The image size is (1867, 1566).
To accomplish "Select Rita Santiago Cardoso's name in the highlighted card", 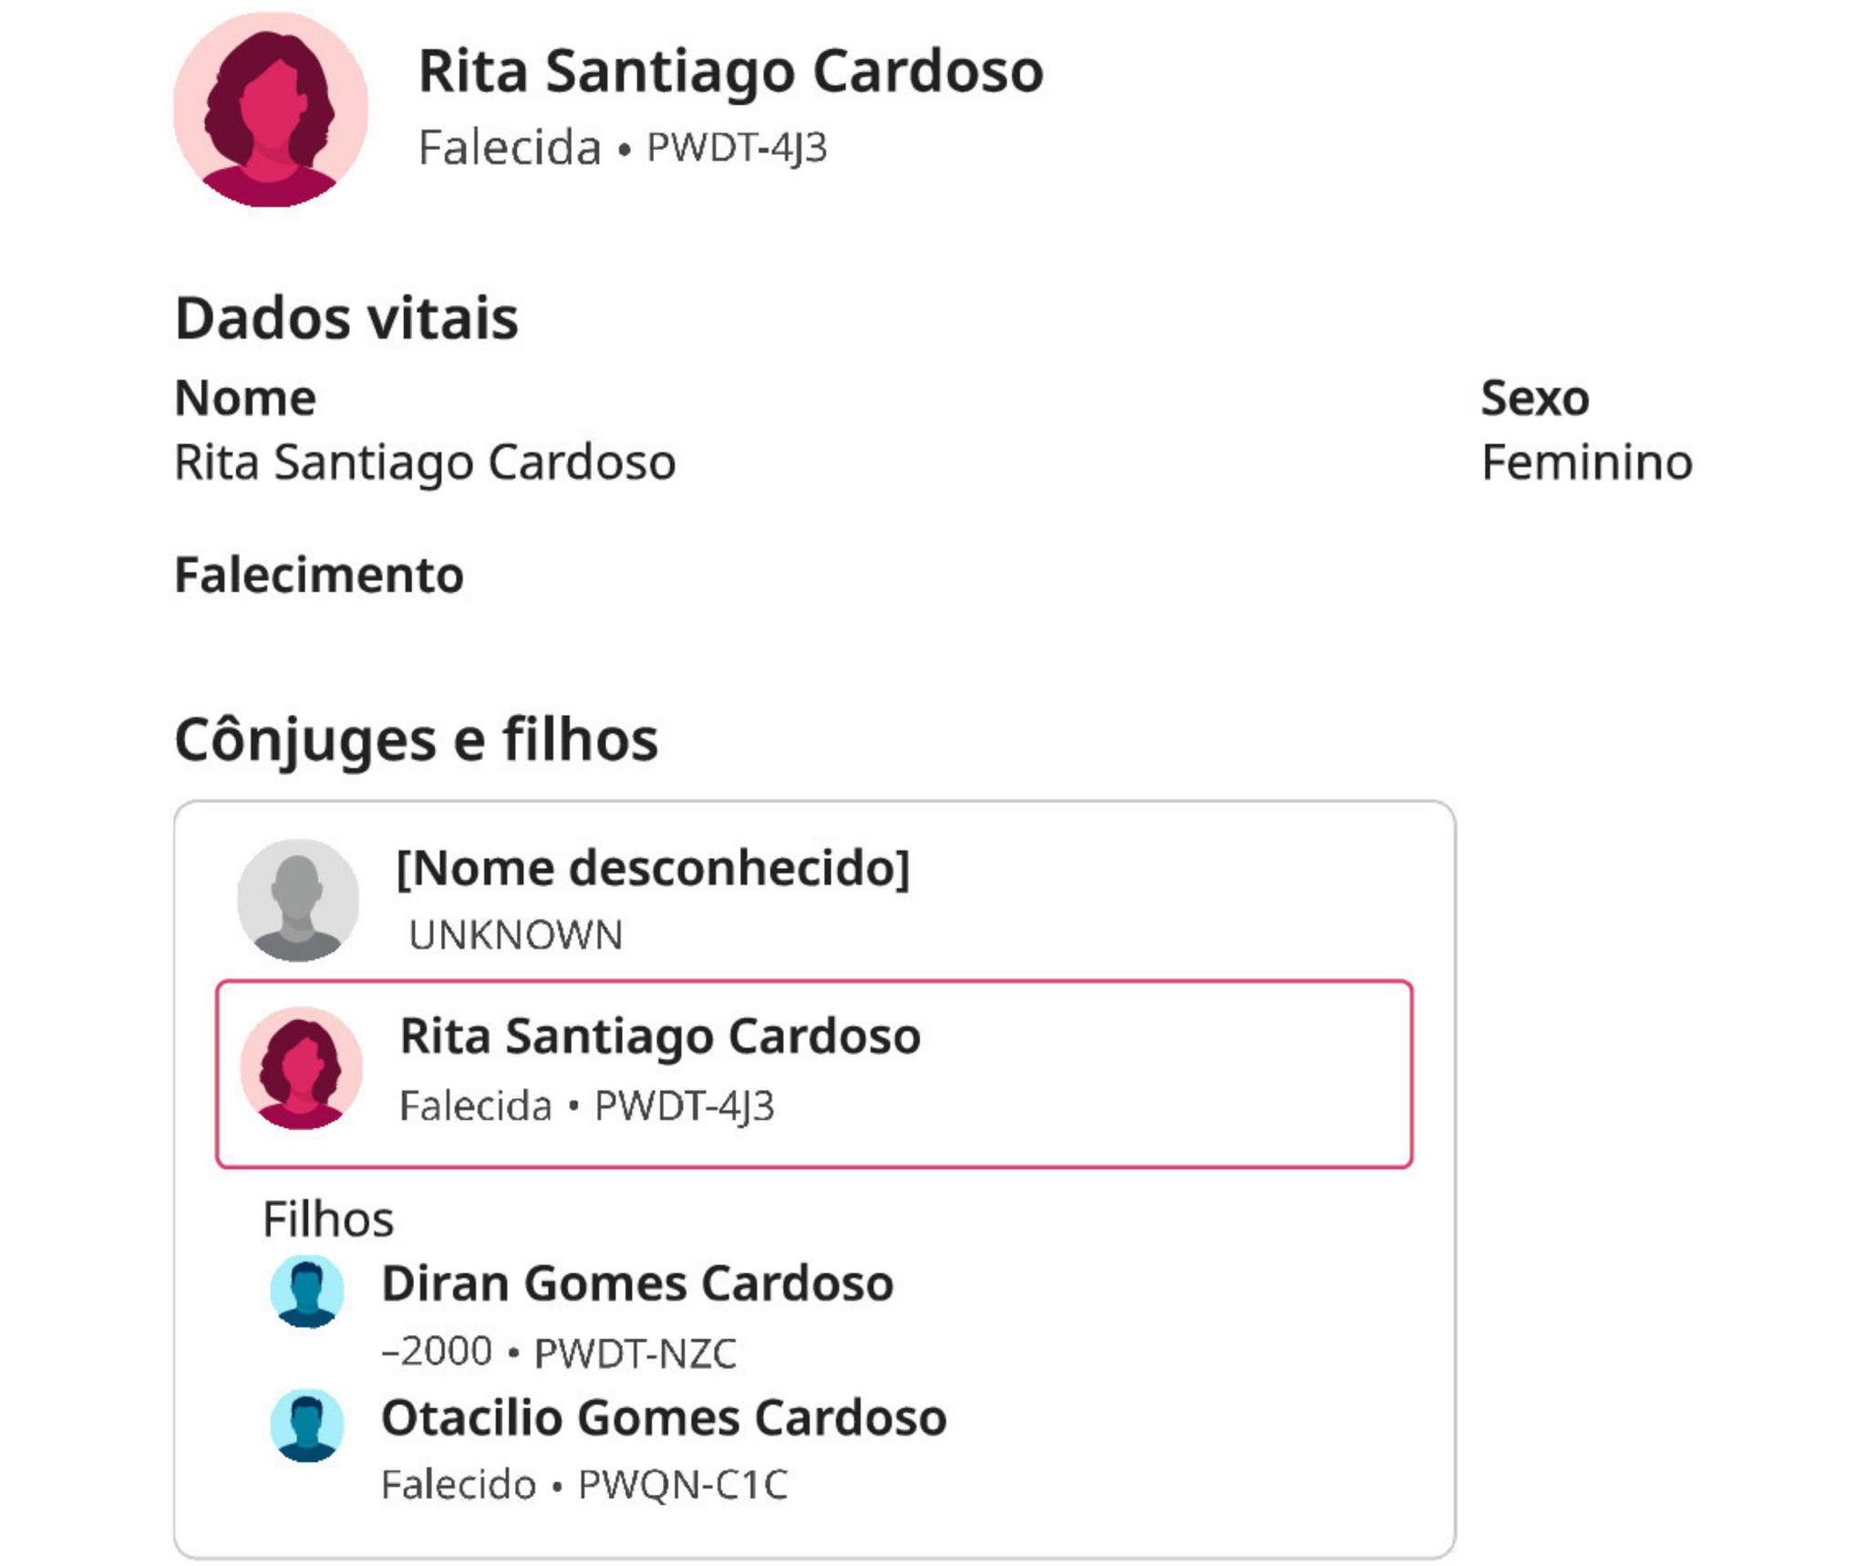I will pos(660,1036).
